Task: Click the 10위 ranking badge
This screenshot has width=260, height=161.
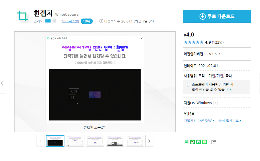Action: [87, 21]
